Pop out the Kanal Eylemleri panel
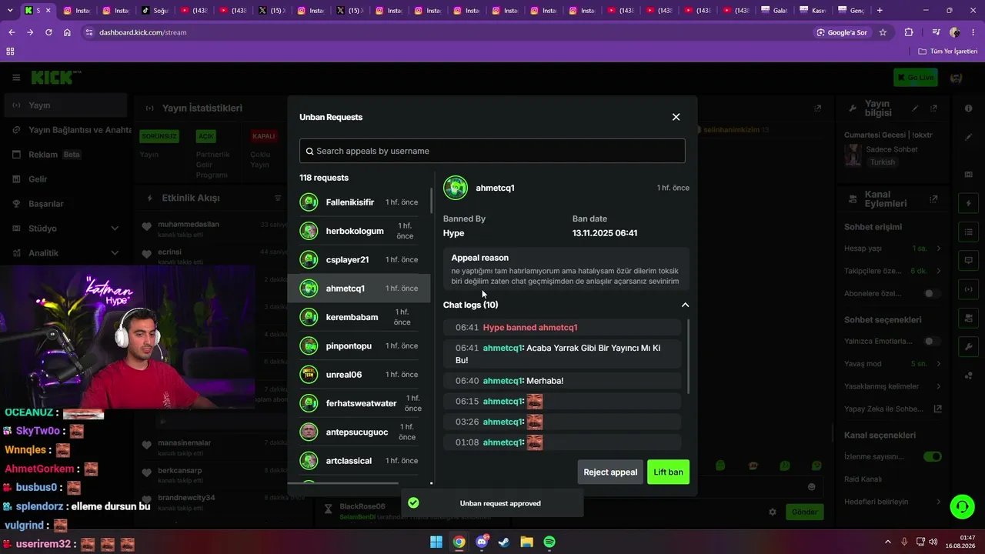 coord(933,199)
